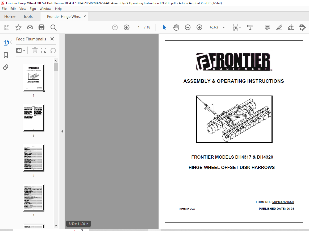
Task: Click the Frontier Equipment logo on page
Action: 234,62
